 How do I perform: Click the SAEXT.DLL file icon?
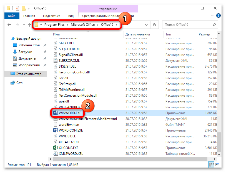point(55,43)
